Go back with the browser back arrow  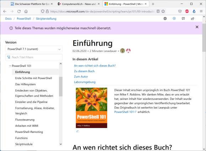(x=5, y=11)
